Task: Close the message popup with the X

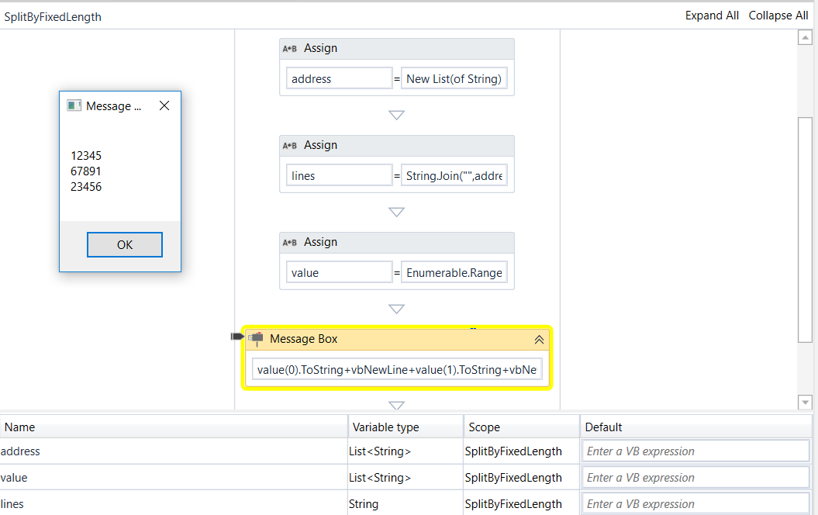Action: point(164,105)
